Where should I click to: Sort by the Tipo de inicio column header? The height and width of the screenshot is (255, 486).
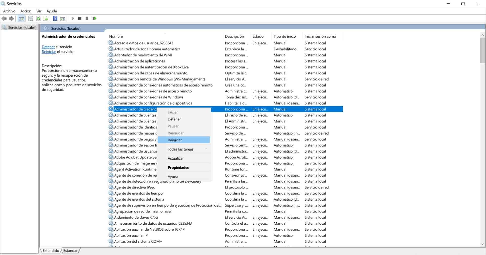click(287, 36)
